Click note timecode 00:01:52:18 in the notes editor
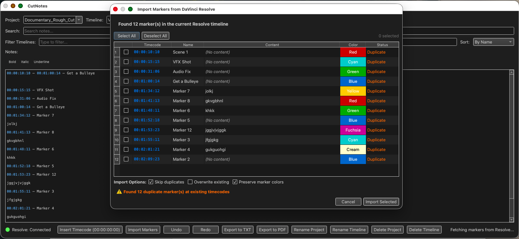This screenshot has height=239, width=519. (x=19, y=166)
